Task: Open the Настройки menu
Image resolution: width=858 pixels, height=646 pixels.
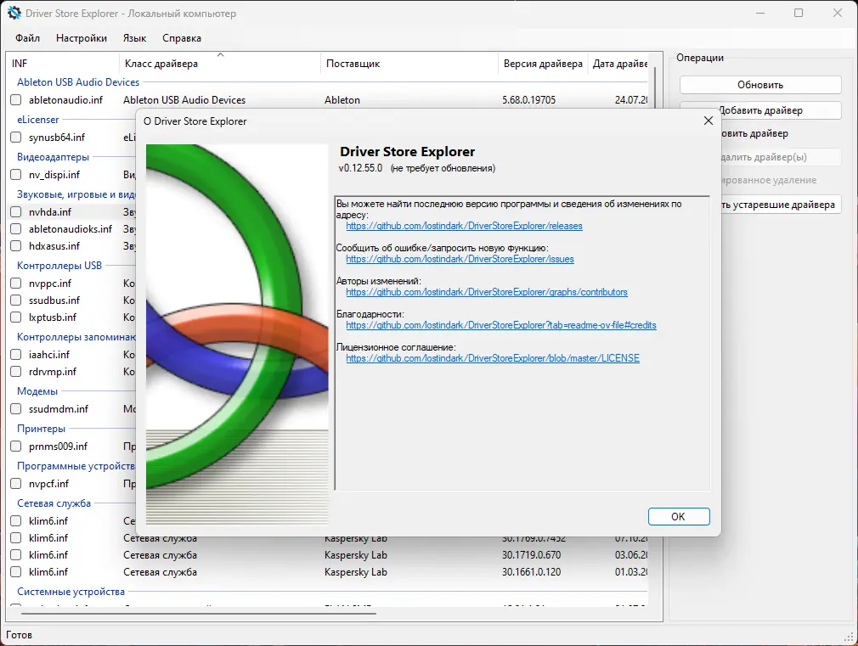Action: tap(82, 37)
